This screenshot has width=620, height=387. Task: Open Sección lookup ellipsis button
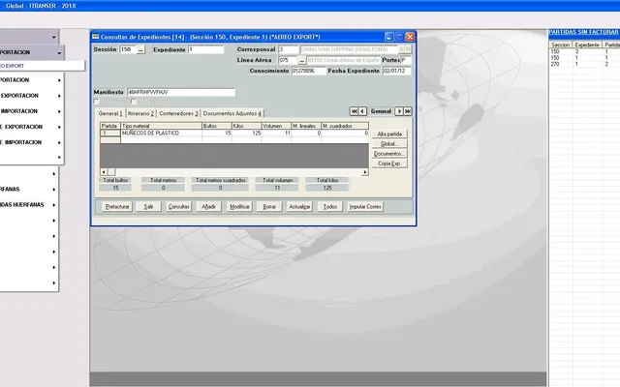pyautogui.click(x=140, y=49)
